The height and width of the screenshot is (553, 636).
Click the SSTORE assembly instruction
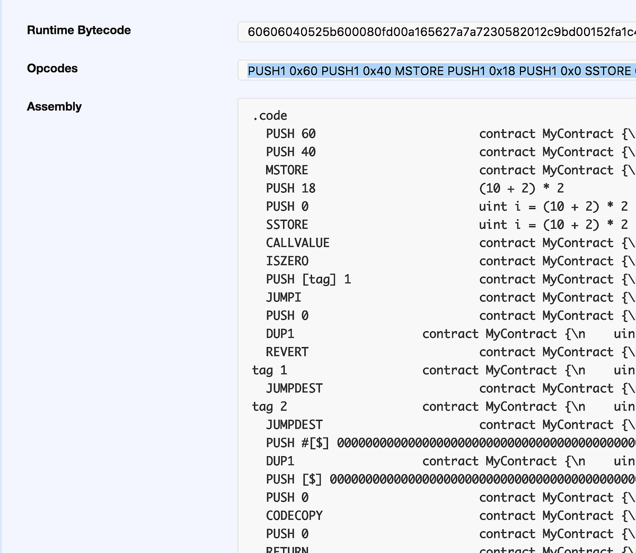coord(287,224)
